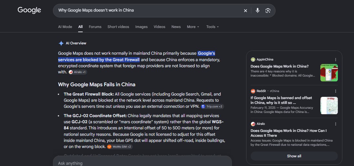Open the Trip.com +2 source chip

212,106
